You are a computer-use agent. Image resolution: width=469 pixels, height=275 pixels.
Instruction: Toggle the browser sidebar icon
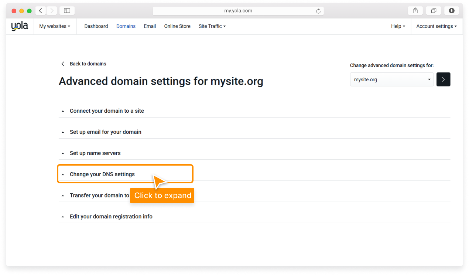(67, 10)
